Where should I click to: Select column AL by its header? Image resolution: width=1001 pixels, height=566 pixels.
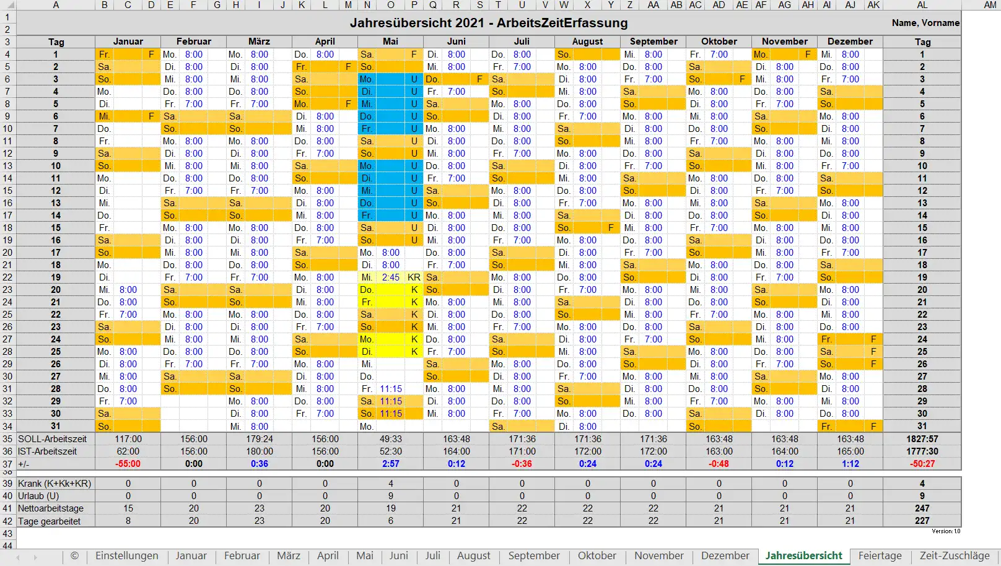click(x=922, y=5)
